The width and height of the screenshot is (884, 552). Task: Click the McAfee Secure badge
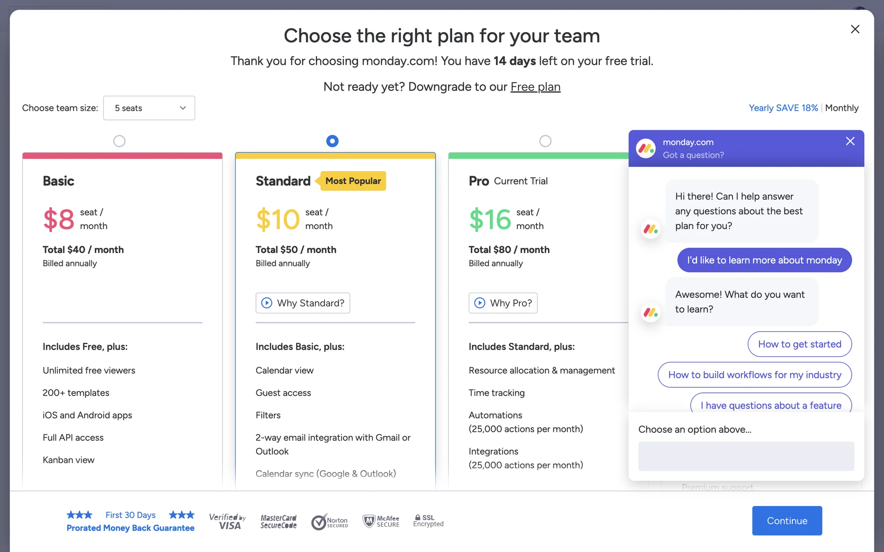coord(381,521)
